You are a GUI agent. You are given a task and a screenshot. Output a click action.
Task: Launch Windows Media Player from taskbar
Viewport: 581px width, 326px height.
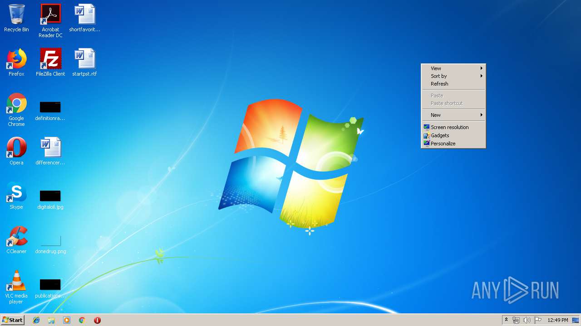coord(67,320)
